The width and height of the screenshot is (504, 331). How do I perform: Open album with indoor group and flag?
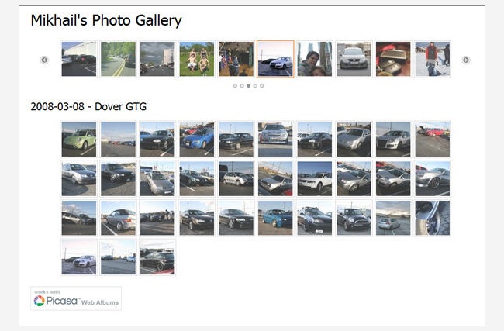(236, 59)
